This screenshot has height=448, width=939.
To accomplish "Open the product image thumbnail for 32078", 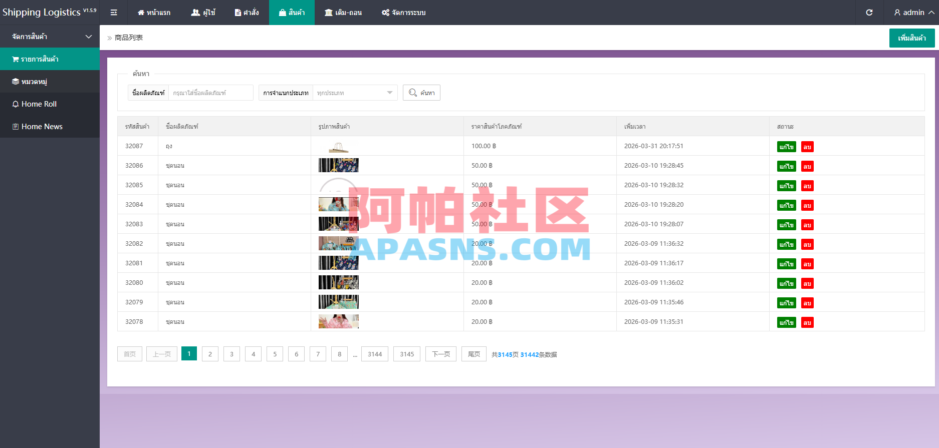I will (339, 321).
